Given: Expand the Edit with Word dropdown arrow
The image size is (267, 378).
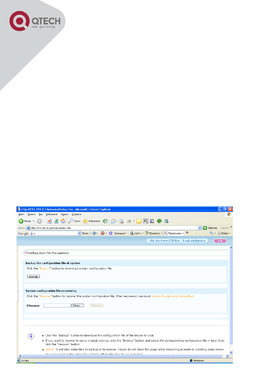Looking at the screenshot, I should [134, 221].
